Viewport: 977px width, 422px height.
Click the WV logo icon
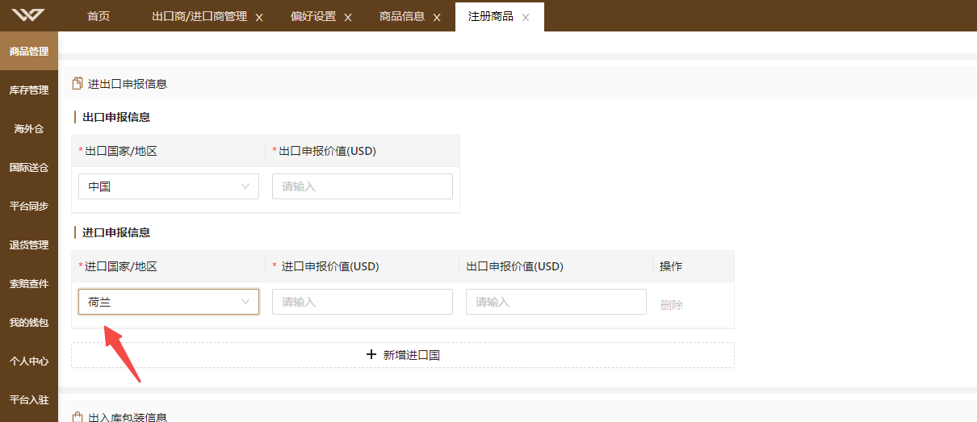click(28, 15)
